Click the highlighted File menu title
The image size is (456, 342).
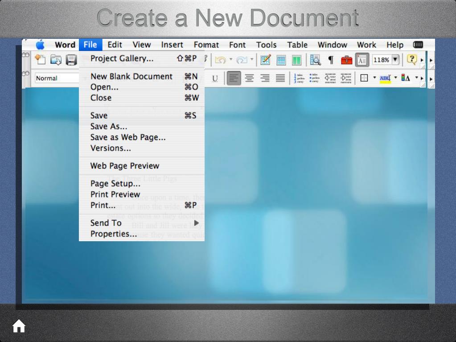90,45
